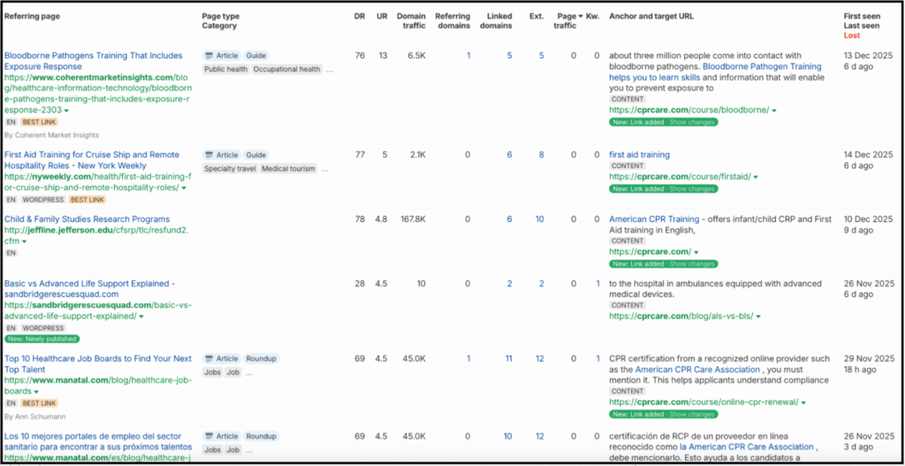Expand more categories ellipsis in Bloodborne row
Viewport: 905px width, 466px height.
tap(330, 70)
